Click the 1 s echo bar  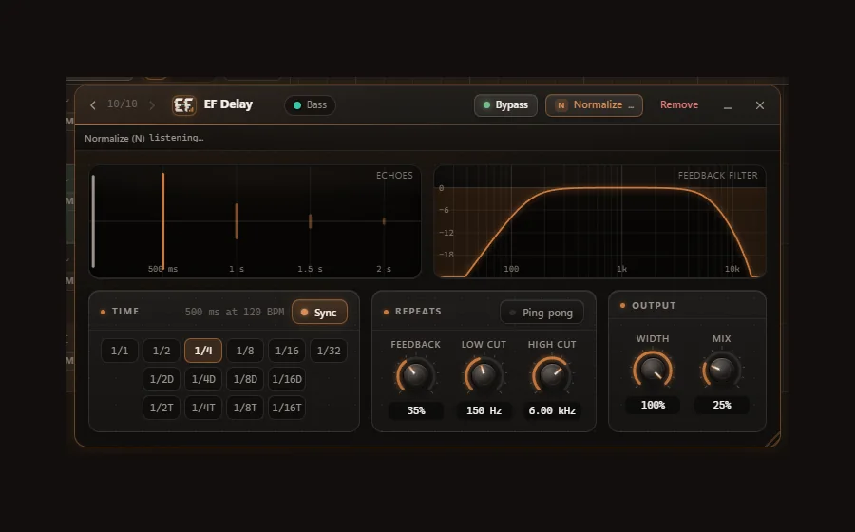[x=237, y=220]
